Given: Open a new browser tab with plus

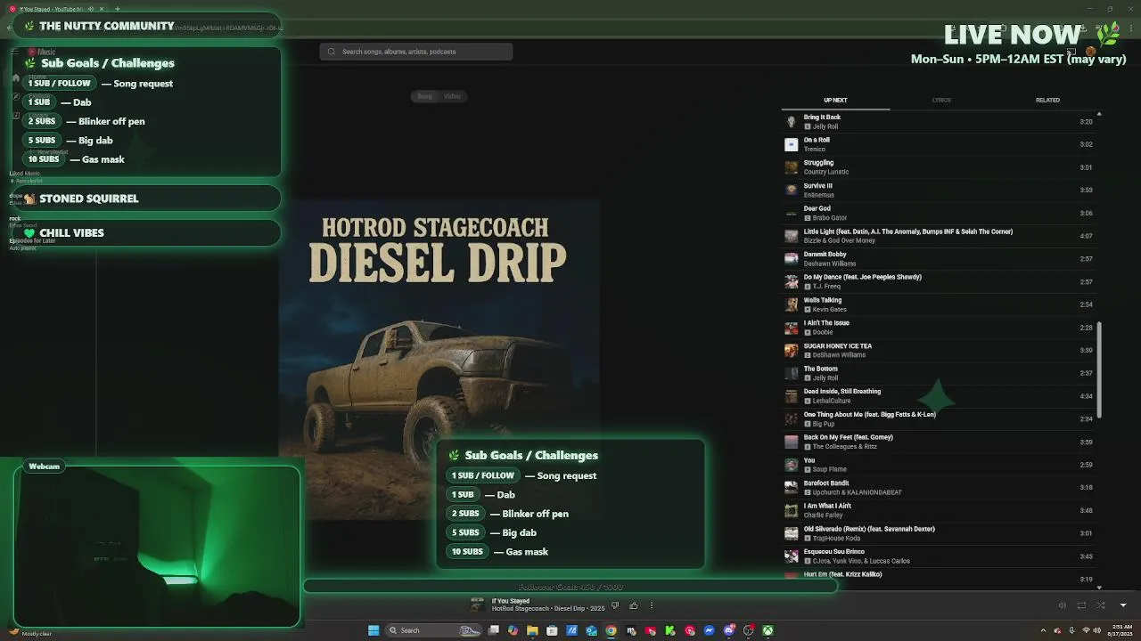Looking at the screenshot, I should pos(117,9).
